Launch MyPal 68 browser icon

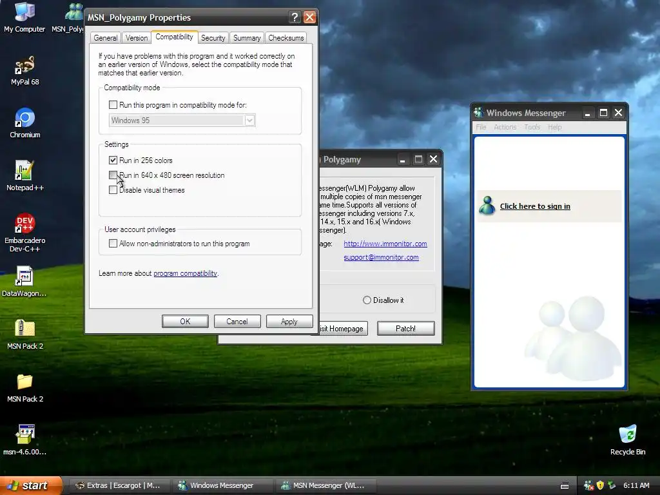(25, 70)
